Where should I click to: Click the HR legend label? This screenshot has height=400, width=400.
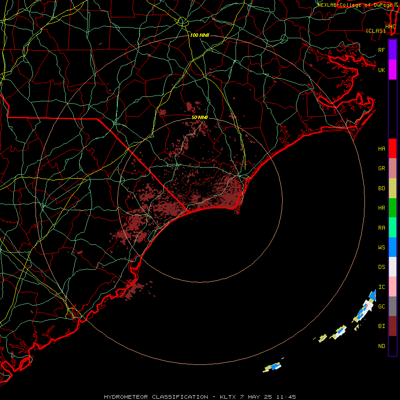[381, 208]
